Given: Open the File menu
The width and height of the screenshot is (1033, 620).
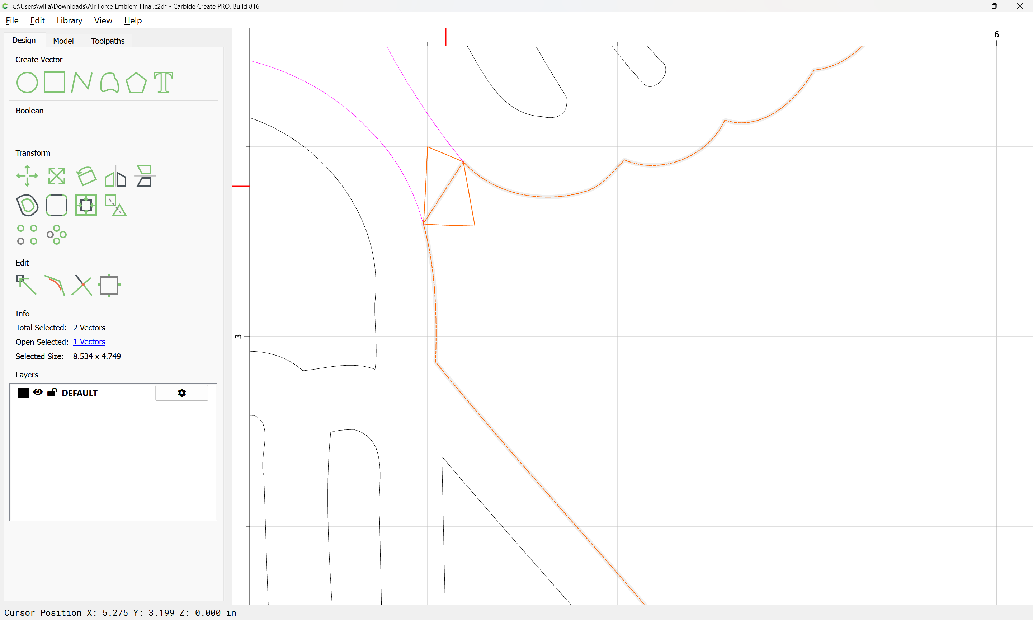Looking at the screenshot, I should [x=12, y=20].
